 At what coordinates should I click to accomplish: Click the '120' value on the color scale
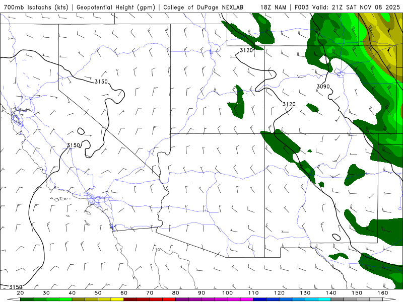click(280, 293)
